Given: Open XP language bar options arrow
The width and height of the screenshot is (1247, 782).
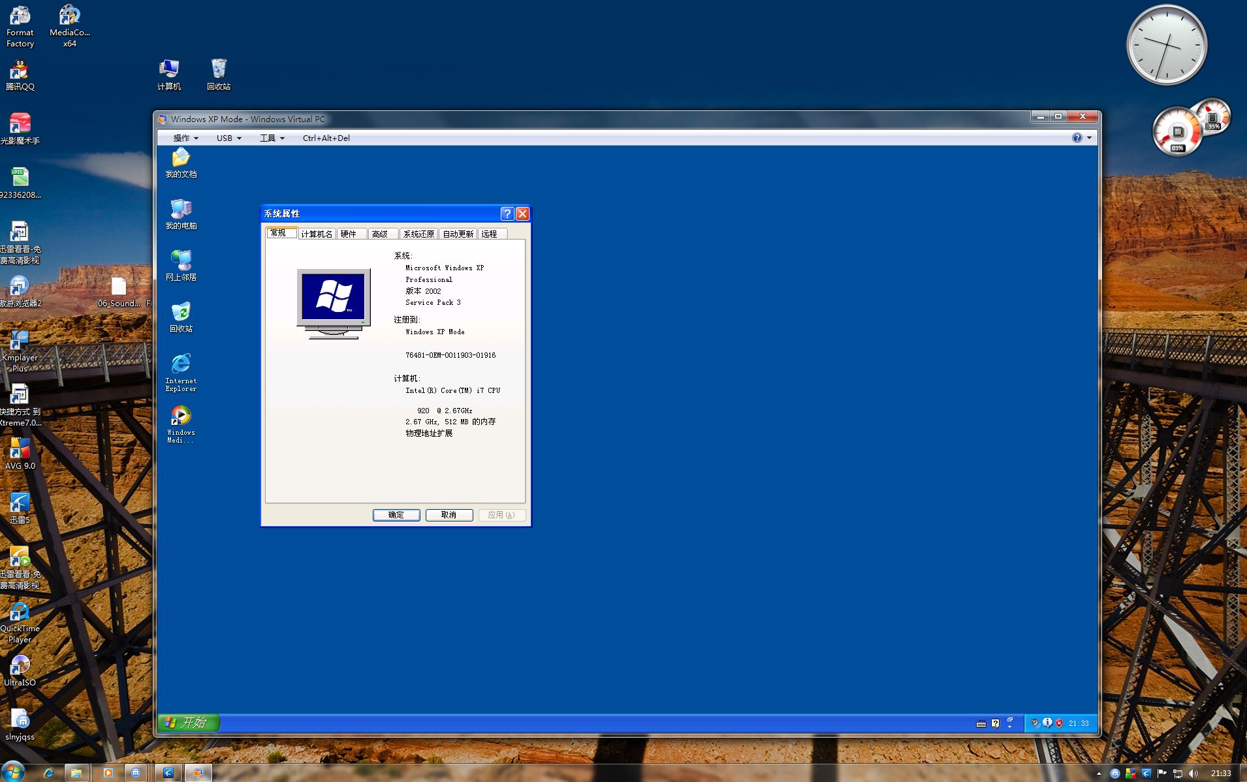Looking at the screenshot, I should click(1010, 726).
